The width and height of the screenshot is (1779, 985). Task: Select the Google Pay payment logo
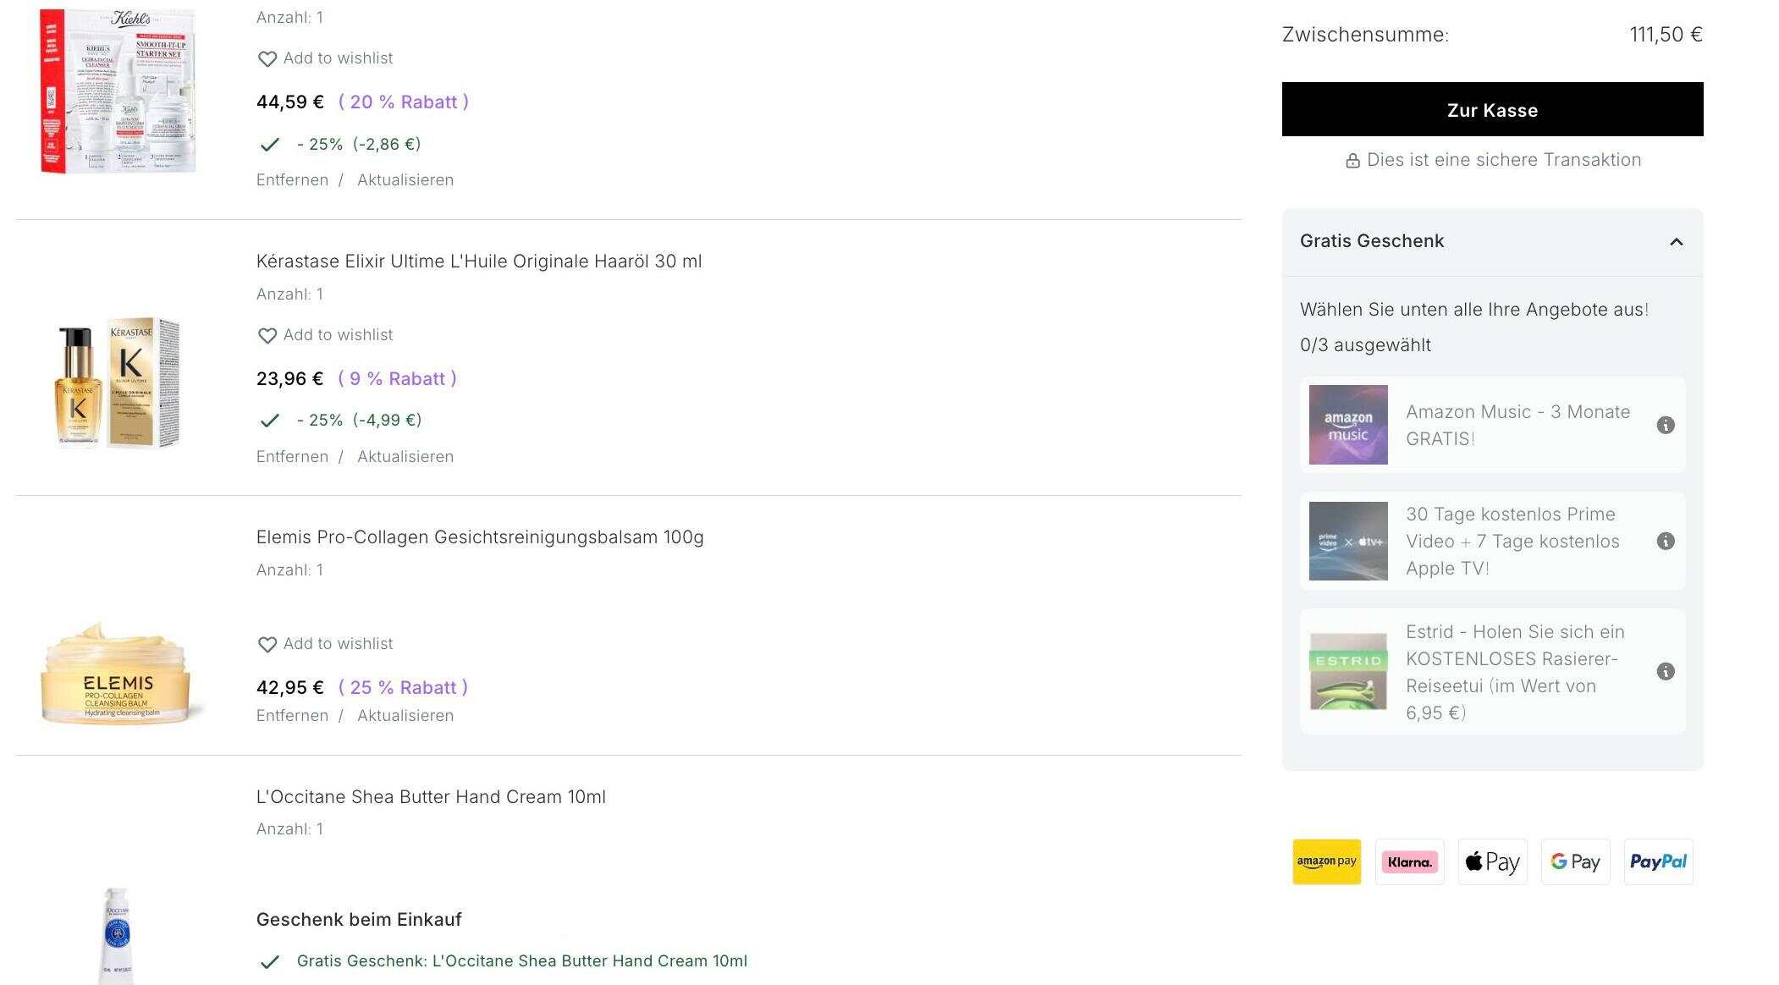coord(1575,861)
